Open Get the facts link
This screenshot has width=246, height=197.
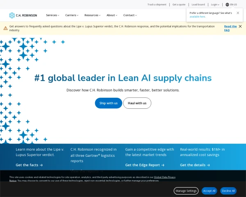pos(29,165)
